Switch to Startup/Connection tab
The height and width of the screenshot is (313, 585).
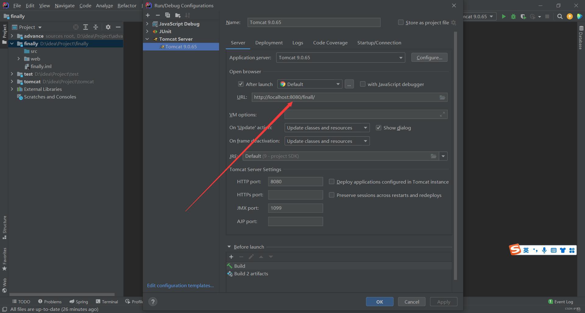379,43
